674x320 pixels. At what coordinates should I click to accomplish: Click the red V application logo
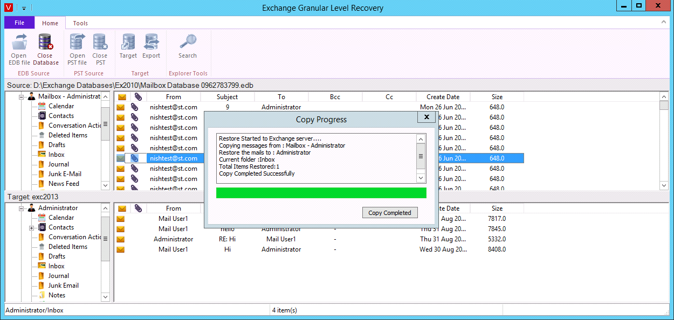pos(9,8)
